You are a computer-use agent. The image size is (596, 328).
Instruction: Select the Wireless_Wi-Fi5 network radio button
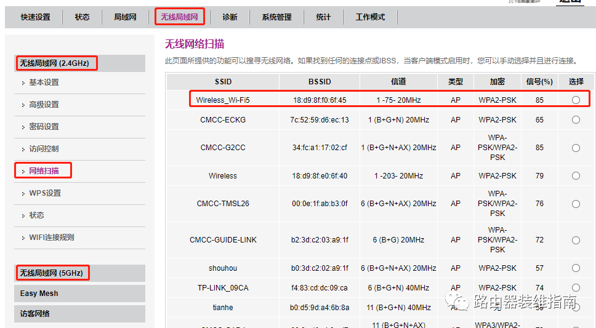coord(576,100)
